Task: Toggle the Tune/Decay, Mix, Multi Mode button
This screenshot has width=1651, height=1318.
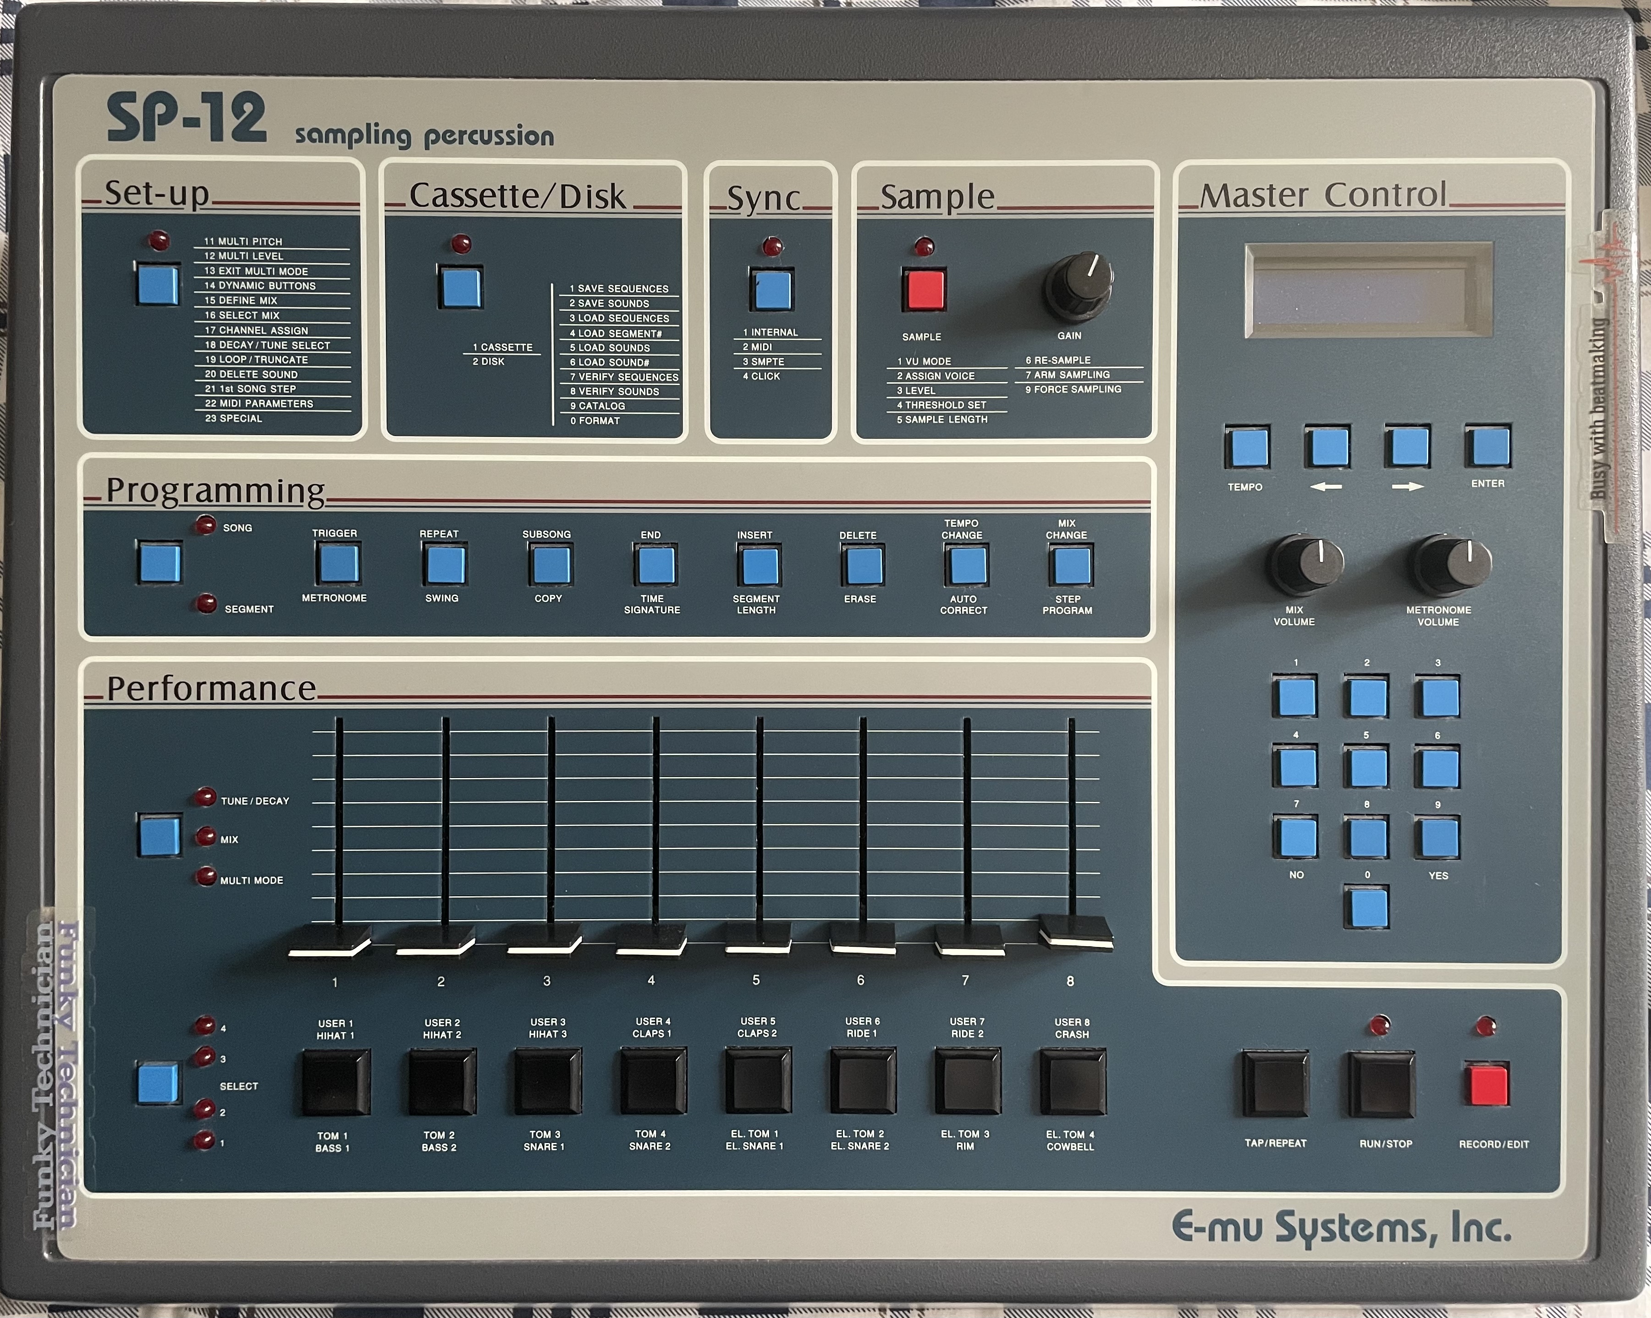Action: [160, 836]
